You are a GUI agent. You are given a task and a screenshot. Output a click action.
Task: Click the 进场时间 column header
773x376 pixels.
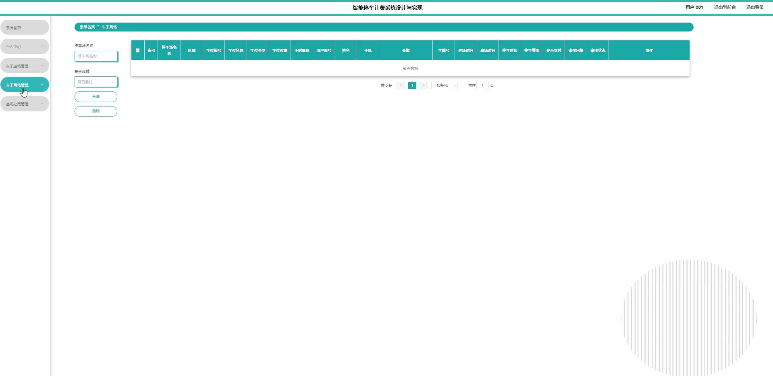point(466,50)
